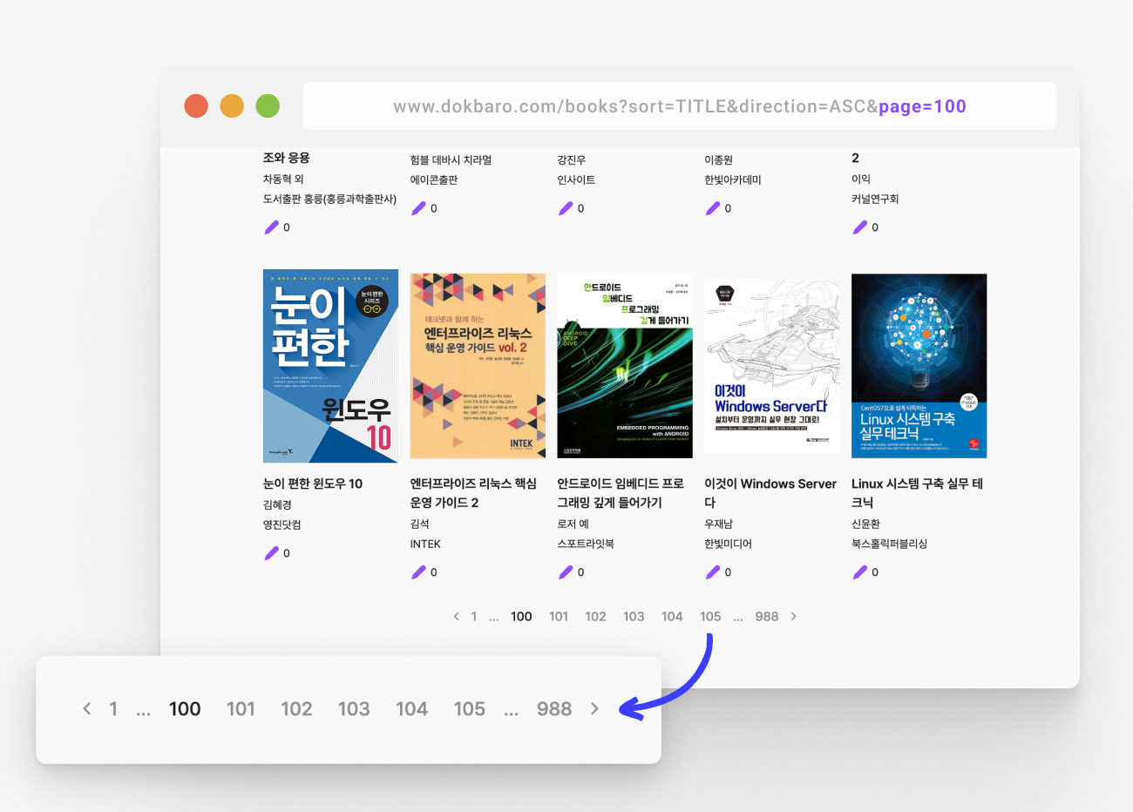Click page 105 in enlarged pagination bar

coord(469,708)
